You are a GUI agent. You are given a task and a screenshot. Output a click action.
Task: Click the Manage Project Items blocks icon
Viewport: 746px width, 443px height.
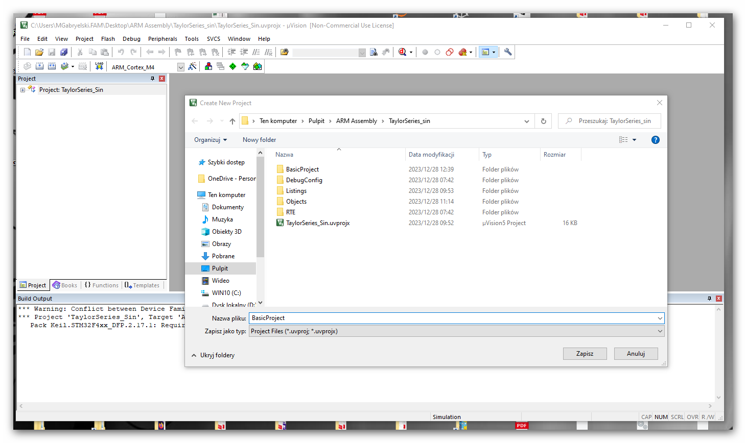[208, 66]
